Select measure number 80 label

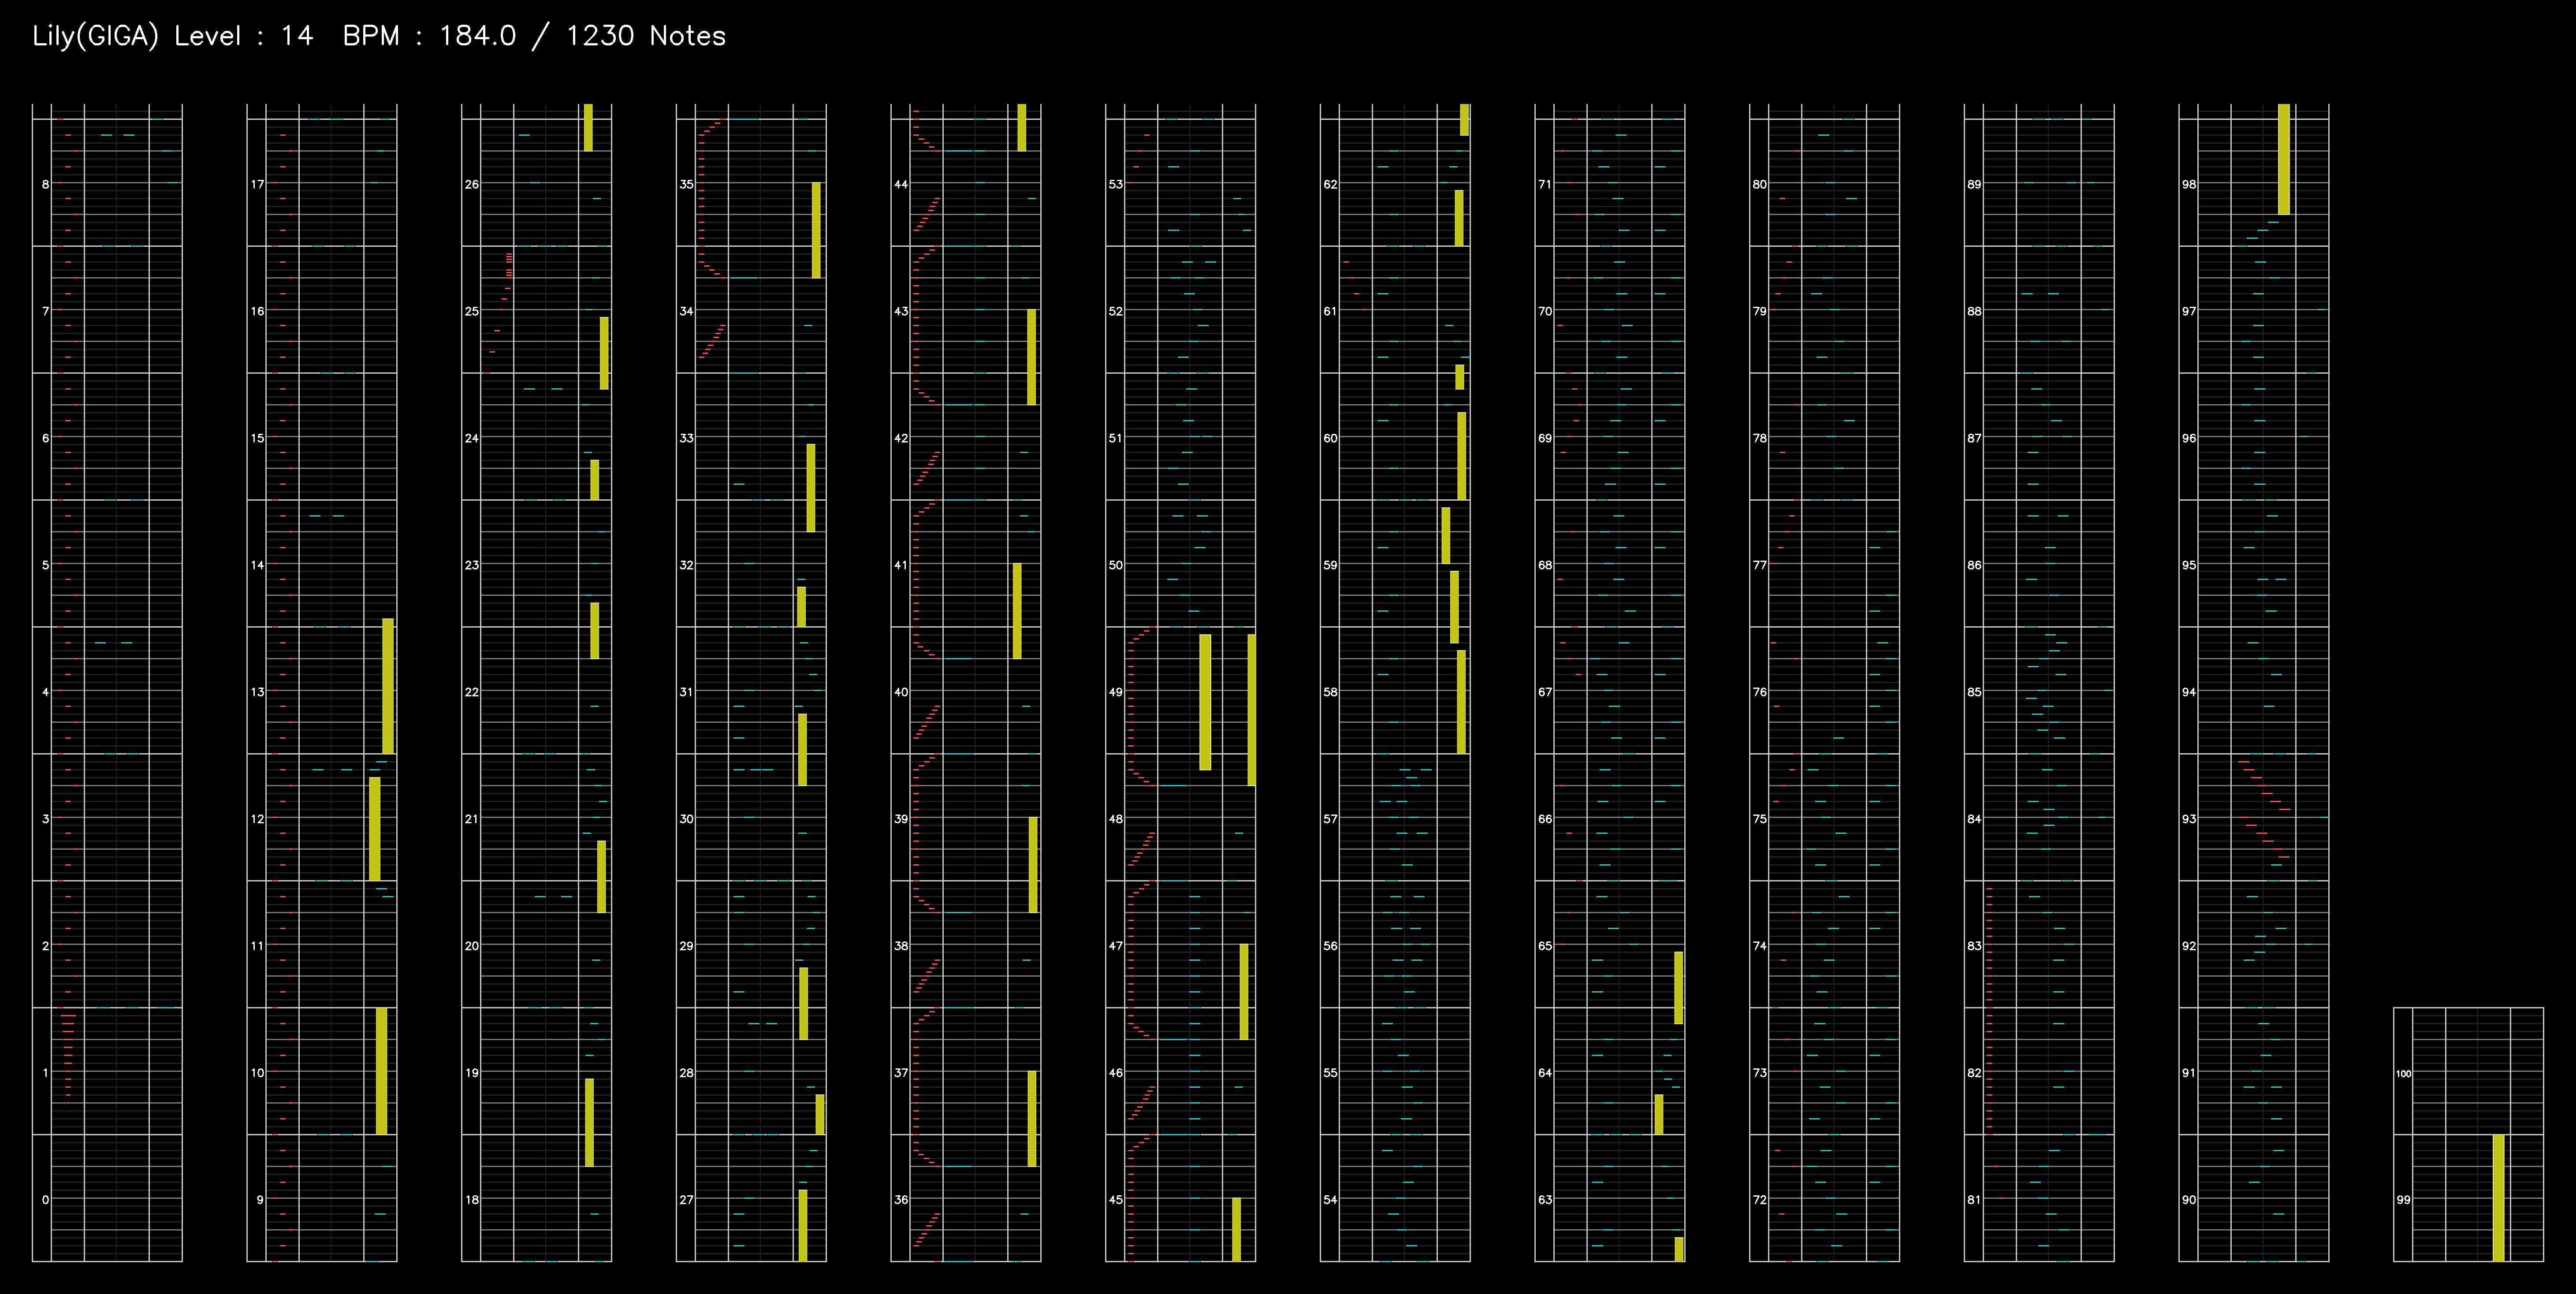1760,184
